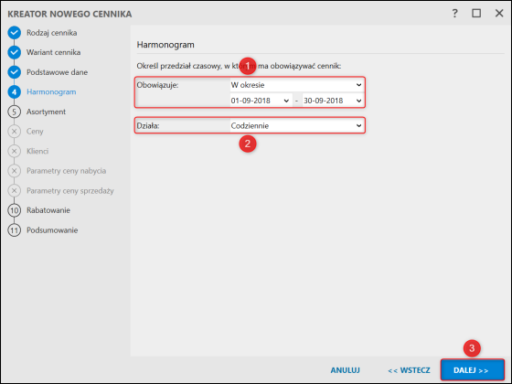The image size is (512, 384).
Task: Switch to the Asortyment step label
Action: click(x=46, y=112)
